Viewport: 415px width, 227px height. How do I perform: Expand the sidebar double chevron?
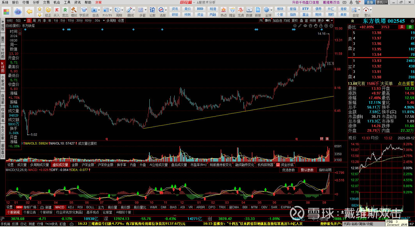[3, 21]
